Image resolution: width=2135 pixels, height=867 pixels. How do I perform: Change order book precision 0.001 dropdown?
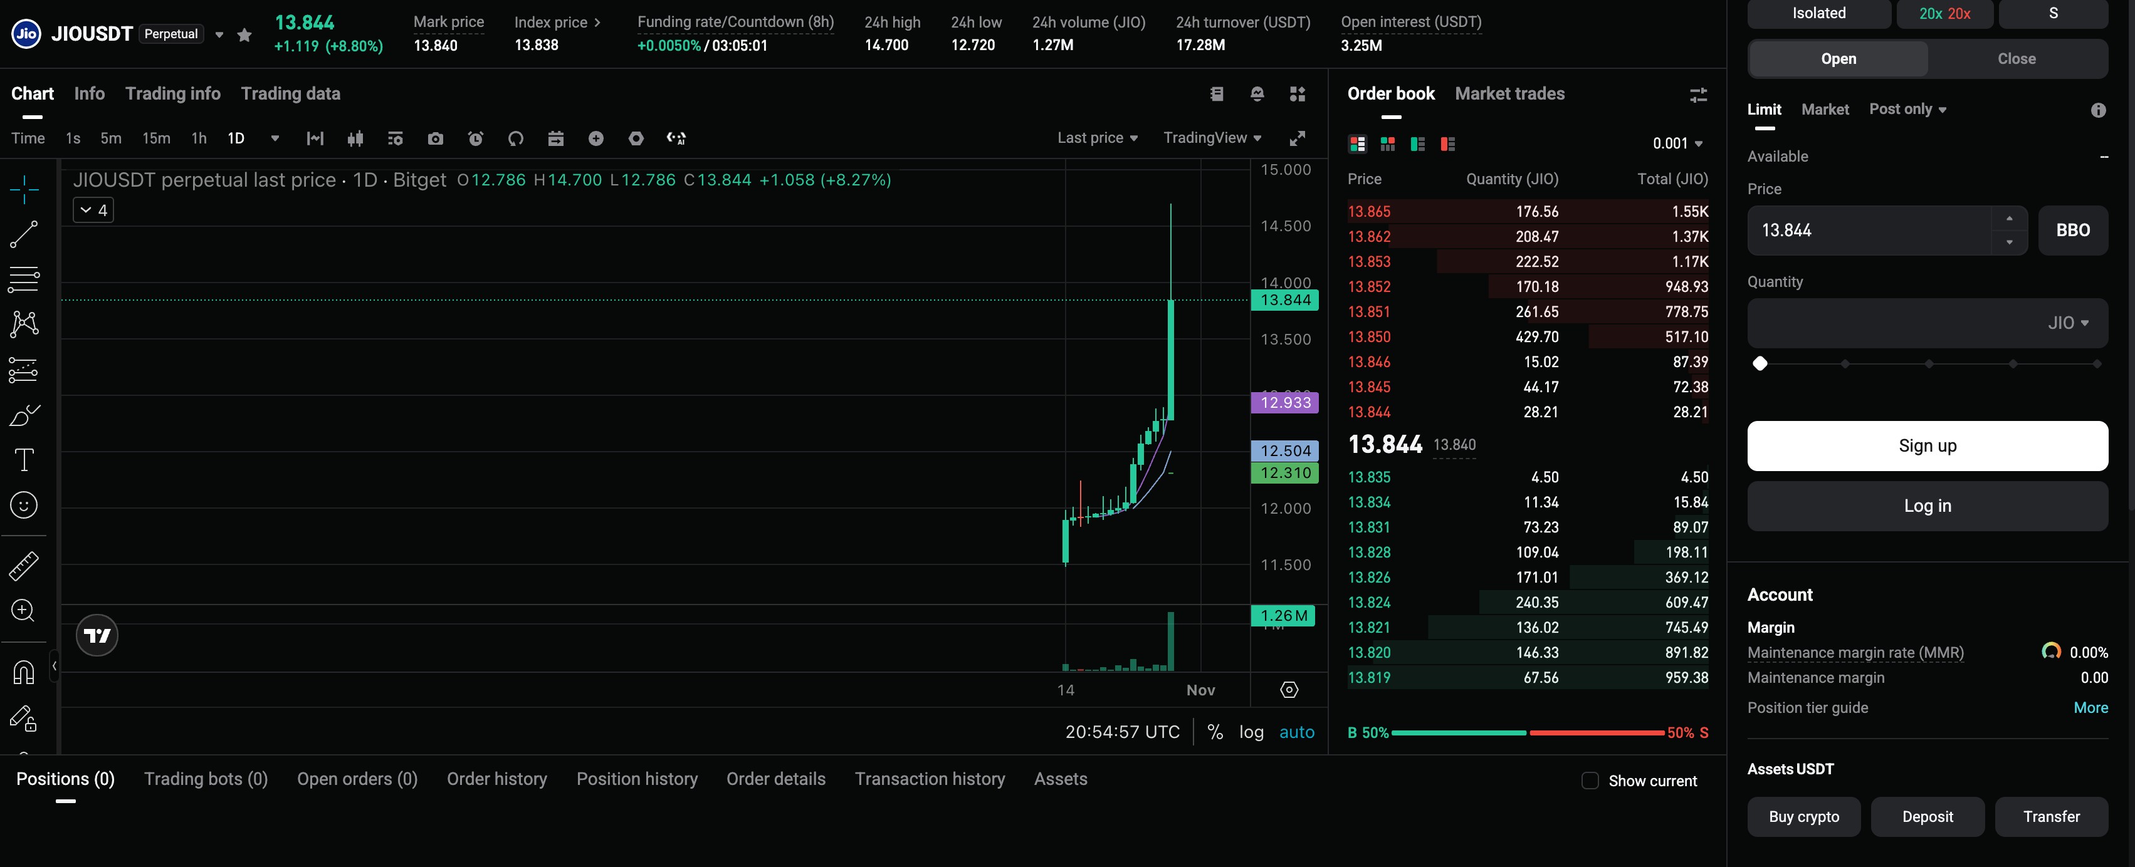[x=1677, y=144]
